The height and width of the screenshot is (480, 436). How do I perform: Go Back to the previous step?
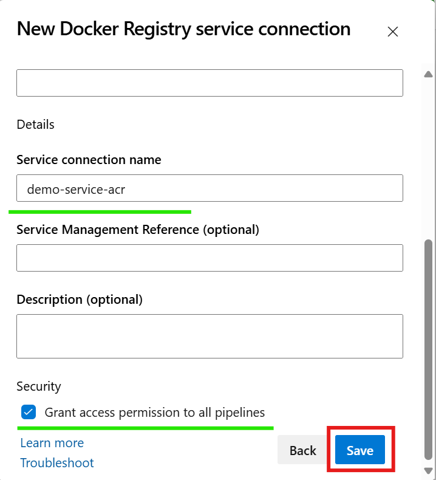pos(302,450)
